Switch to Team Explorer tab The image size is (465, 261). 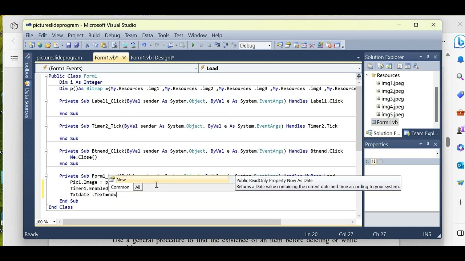click(x=421, y=133)
